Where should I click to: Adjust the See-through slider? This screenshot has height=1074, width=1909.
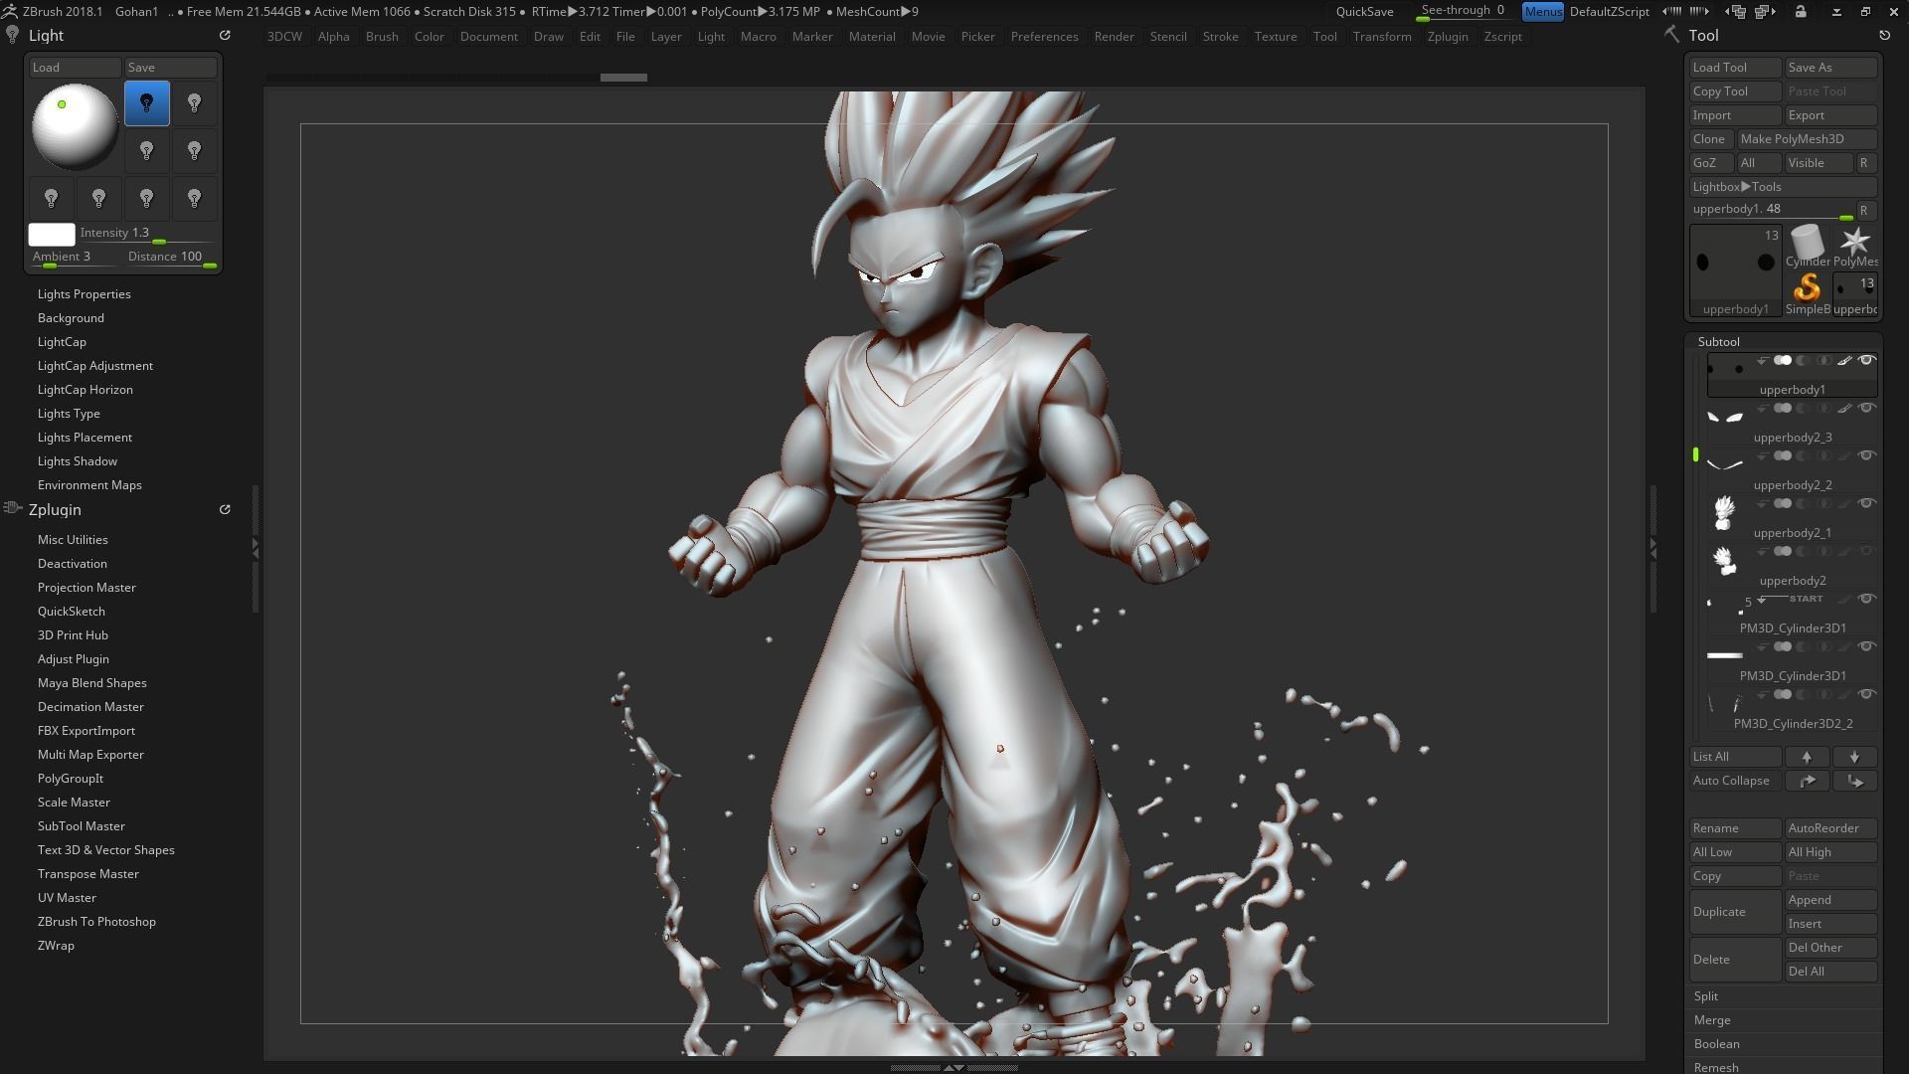coord(1465,12)
